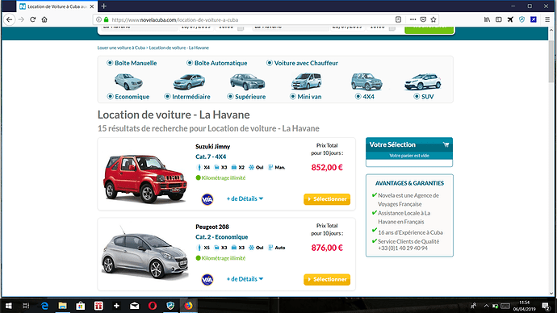Open Cat. 2 - Economique category link
Viewport: 557px width, 313px height.
[222, 236]
